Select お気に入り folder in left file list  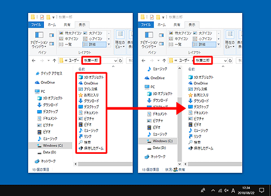[x=88, y=95]
